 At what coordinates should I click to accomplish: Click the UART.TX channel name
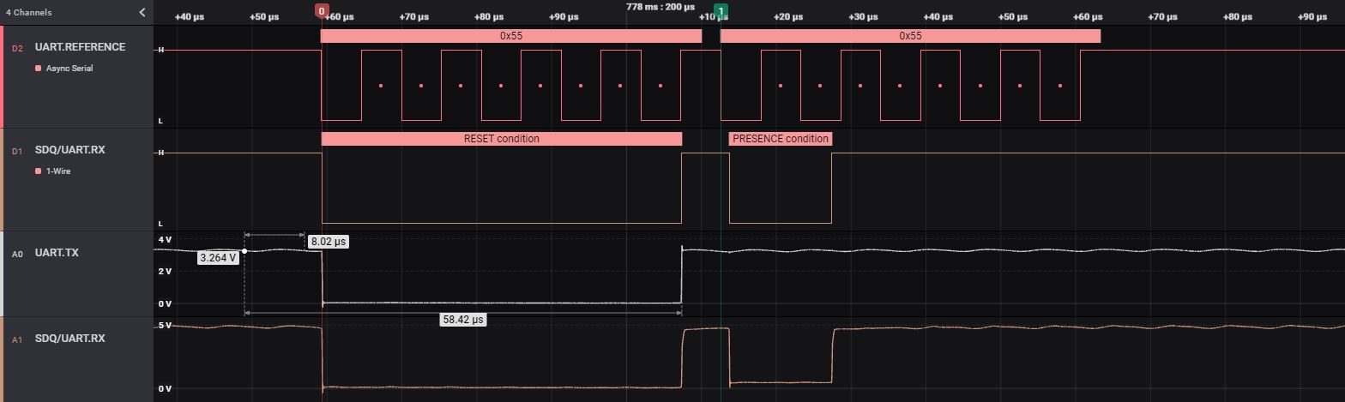click(x=57, y=253)
